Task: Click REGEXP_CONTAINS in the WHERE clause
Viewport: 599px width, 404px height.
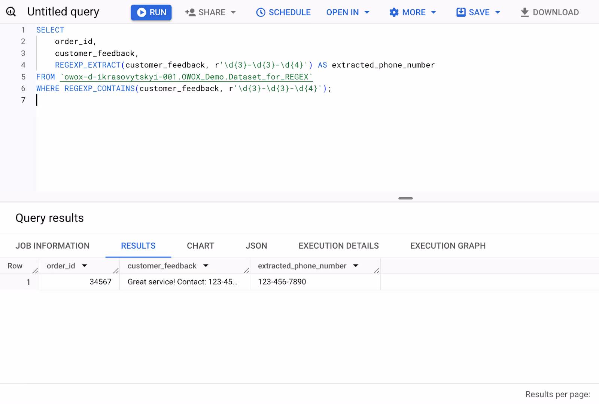Action: point(100,89)
